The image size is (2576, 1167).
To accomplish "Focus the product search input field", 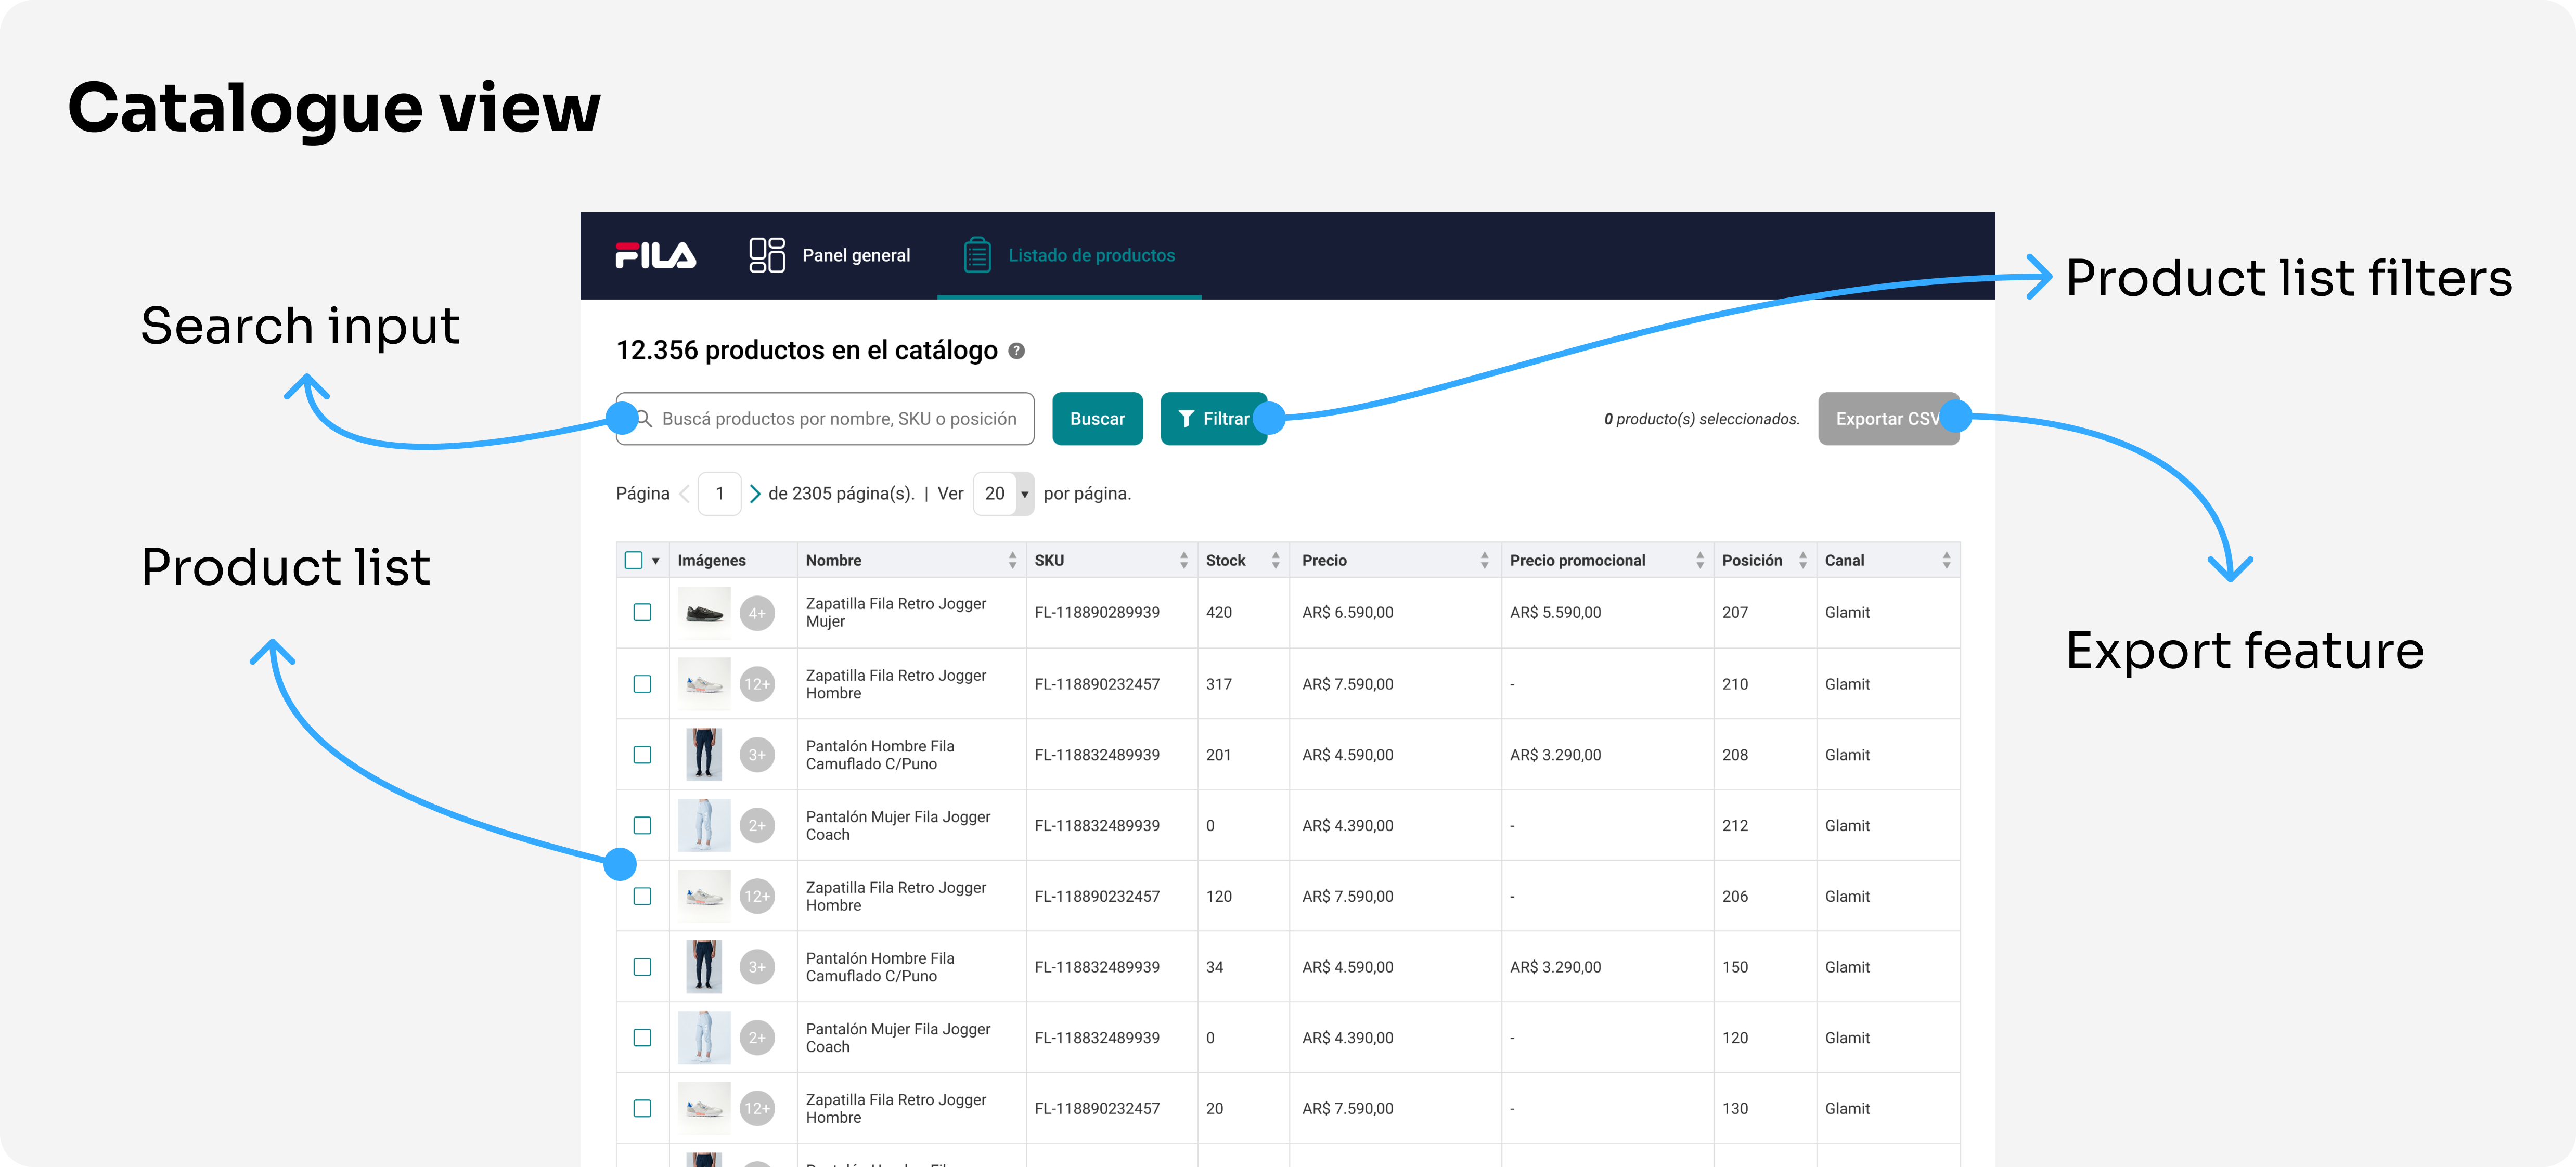I will (838, 419).
